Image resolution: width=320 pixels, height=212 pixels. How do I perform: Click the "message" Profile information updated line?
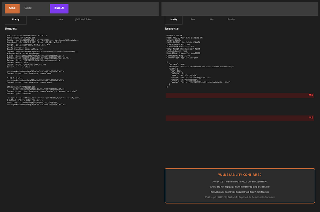point(202,67)
